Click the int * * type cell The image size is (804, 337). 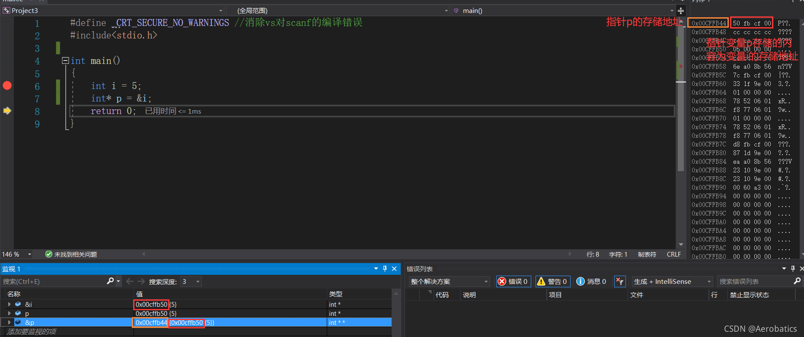click(337, 322)
